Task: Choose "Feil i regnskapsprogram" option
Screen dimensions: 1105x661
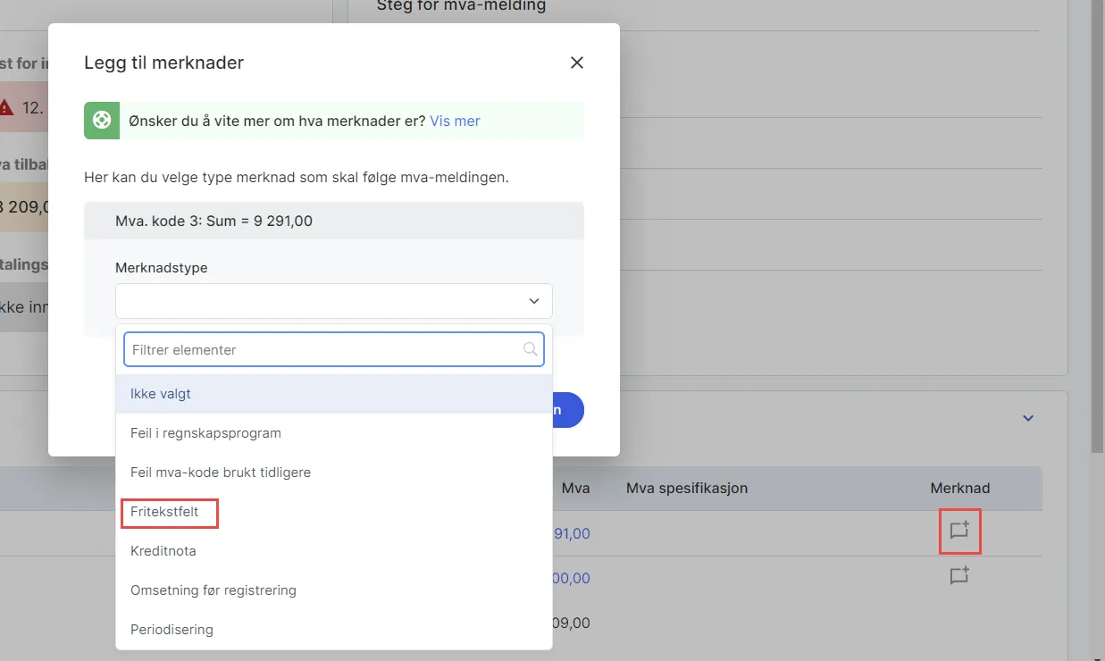Action: [206, 432]
